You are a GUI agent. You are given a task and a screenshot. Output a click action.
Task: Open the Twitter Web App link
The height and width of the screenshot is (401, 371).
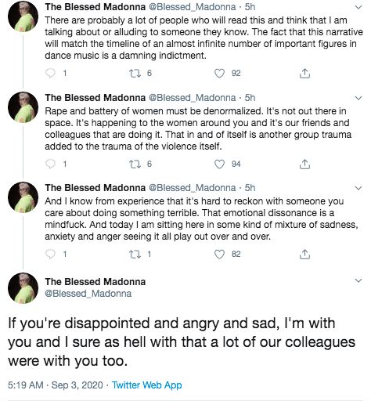[147, 385]
